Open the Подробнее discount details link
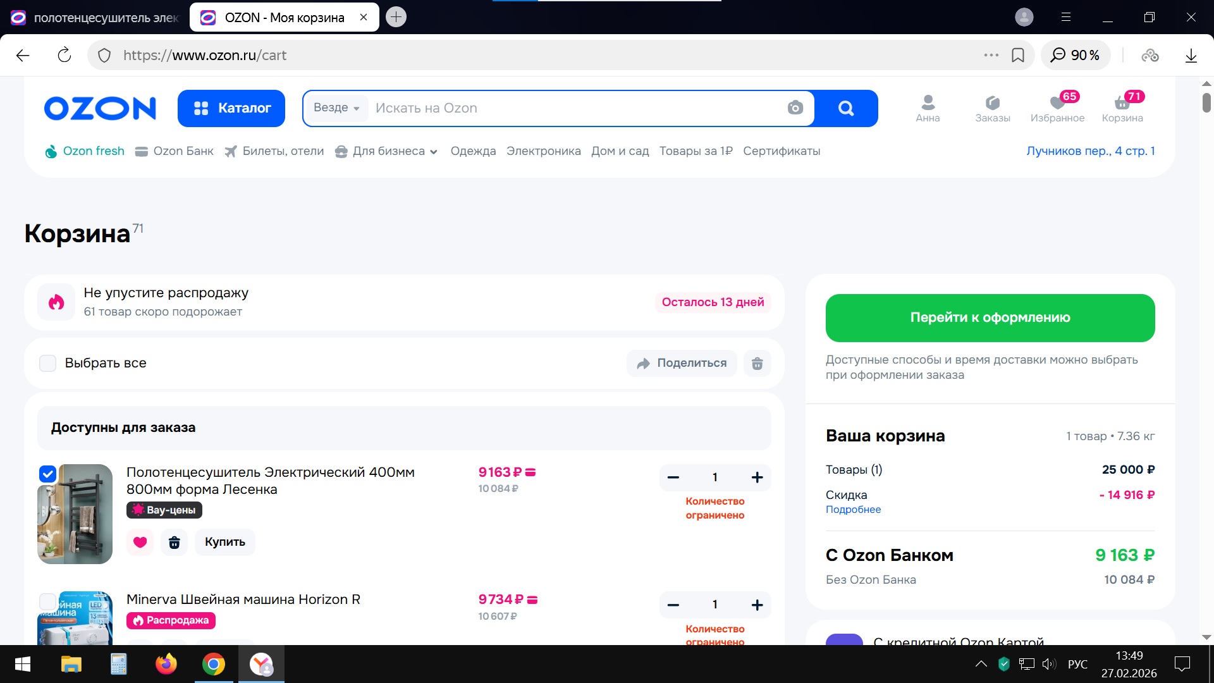The height and width of the screenshot is (683, 1214). [853, 510]
